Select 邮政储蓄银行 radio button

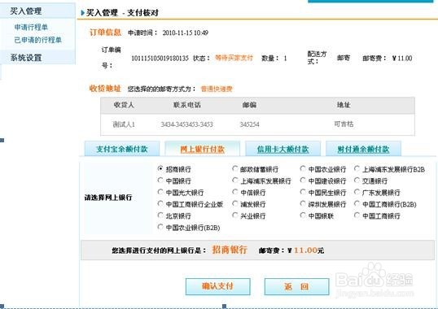coord(235,168)
